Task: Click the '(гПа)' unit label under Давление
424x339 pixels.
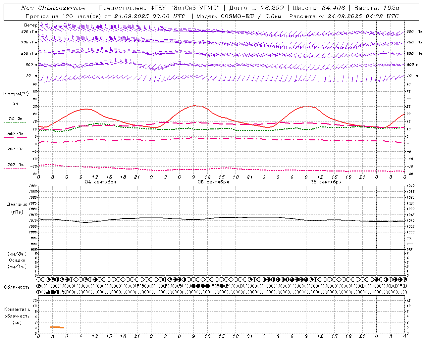Action: point(17,212)
